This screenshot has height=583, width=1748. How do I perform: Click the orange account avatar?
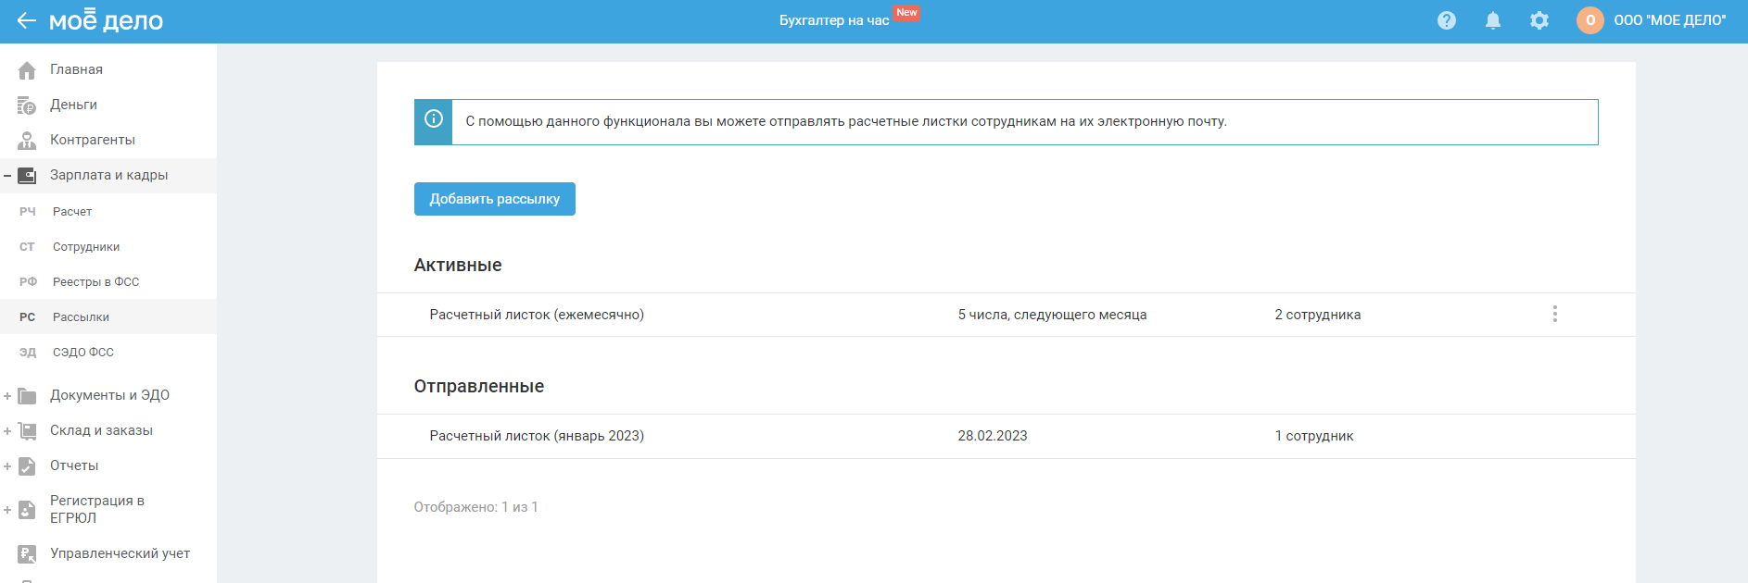tap(1590, 20)
